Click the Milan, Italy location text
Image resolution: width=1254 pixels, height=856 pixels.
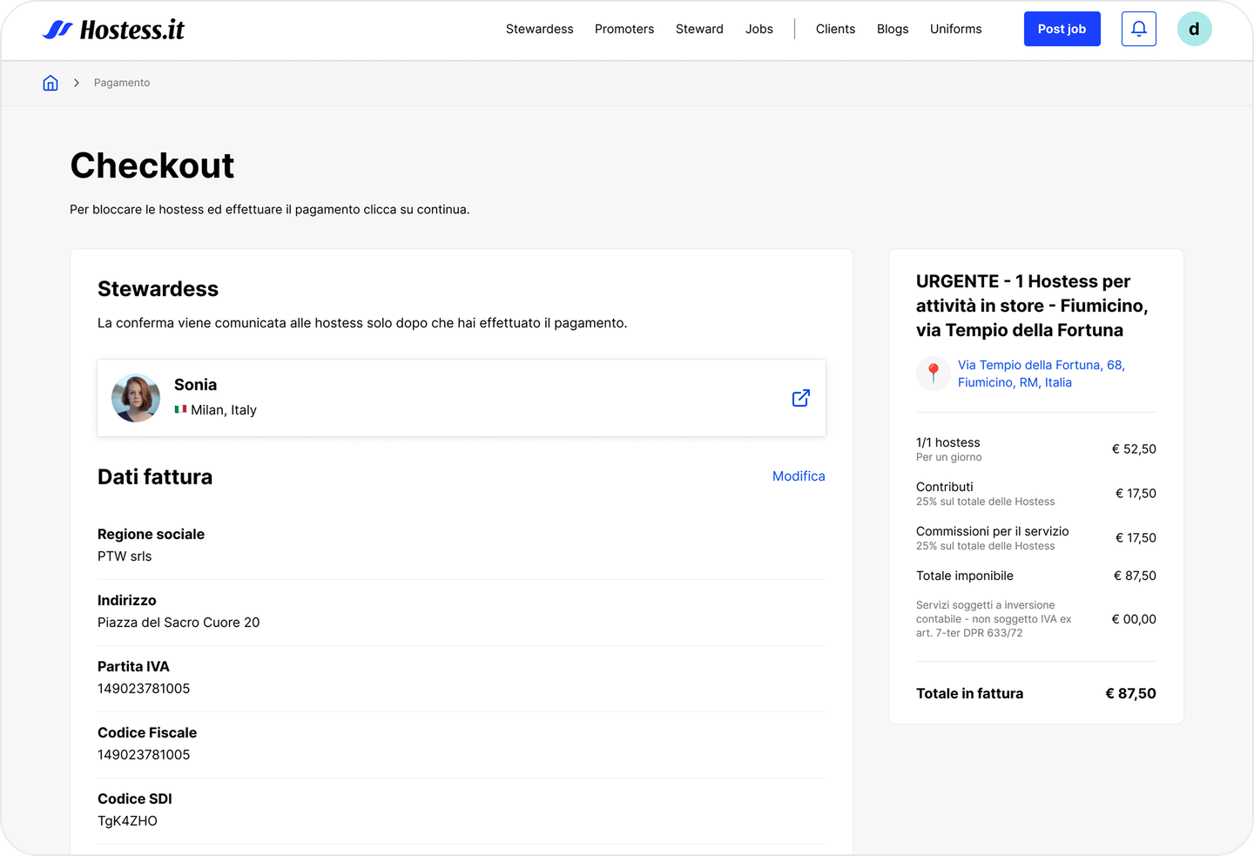[224, 410]
